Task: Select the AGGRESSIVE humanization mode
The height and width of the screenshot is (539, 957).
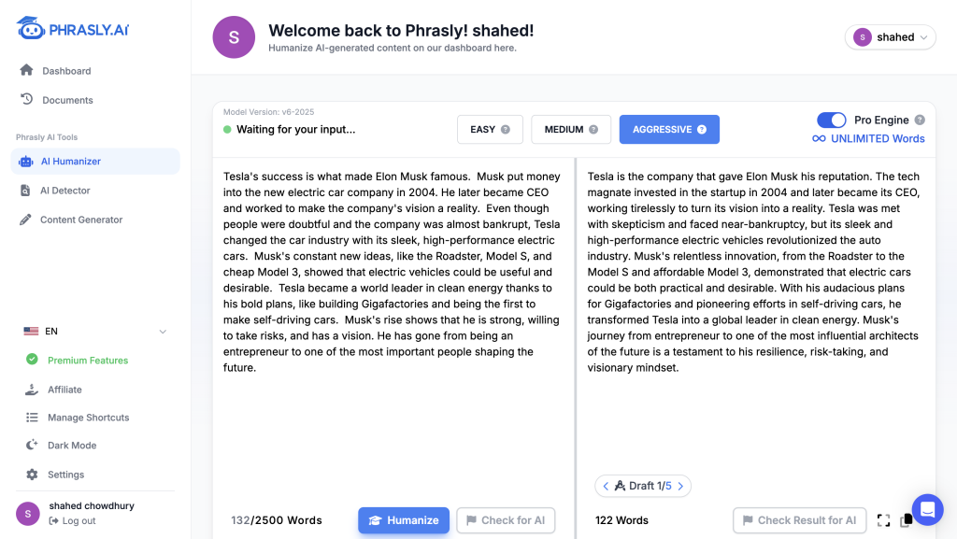Action: pyautogui.click(x=669, y=130)
